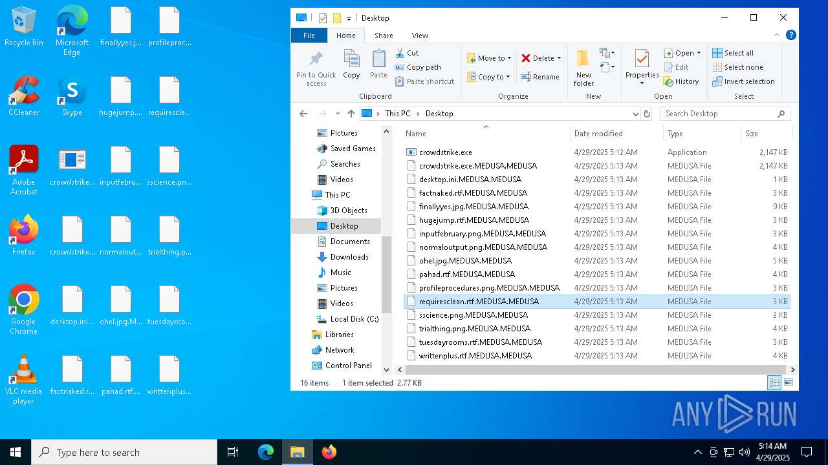The image size is (828, 465).
Task: Select 3D Objects in navigation pane
Action: [x=342, y=211]
